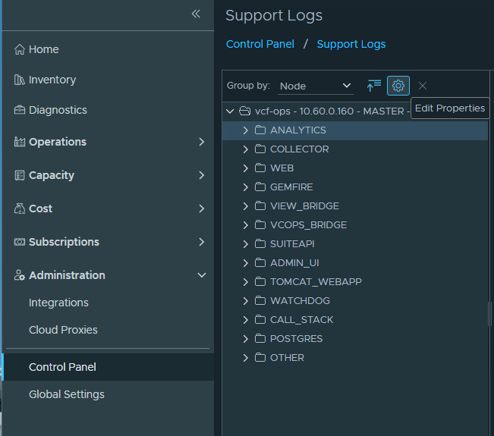Expand the GEMFIRE folder node

coord(245,187)
